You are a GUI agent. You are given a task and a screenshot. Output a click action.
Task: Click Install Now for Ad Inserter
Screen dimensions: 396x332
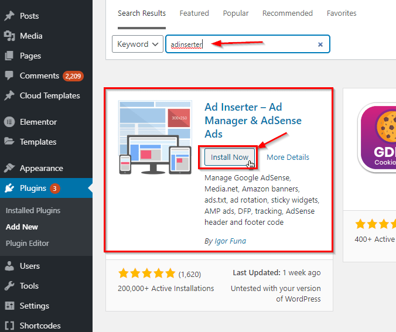pos(229,157)
